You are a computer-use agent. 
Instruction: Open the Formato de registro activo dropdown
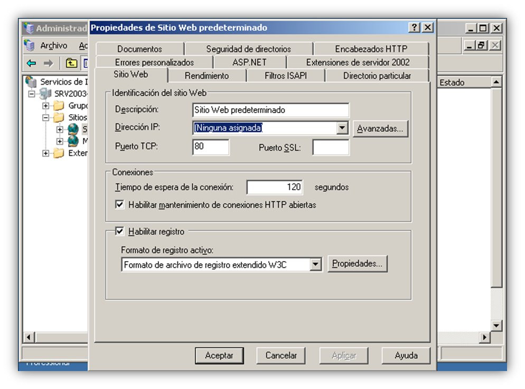click(315, 264)
